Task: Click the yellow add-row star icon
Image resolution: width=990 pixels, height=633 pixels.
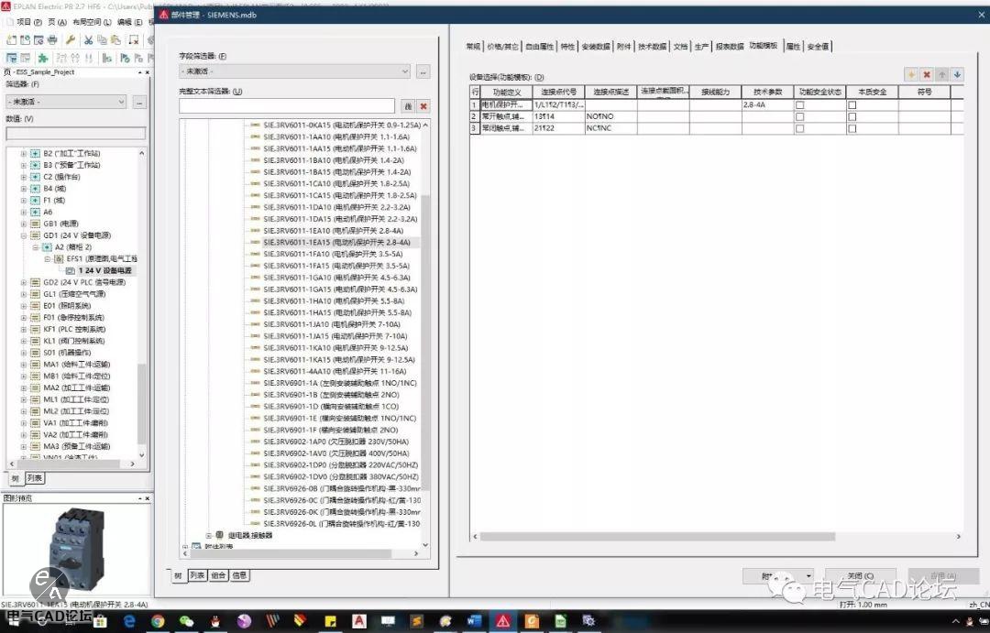Action: [911, 74]
